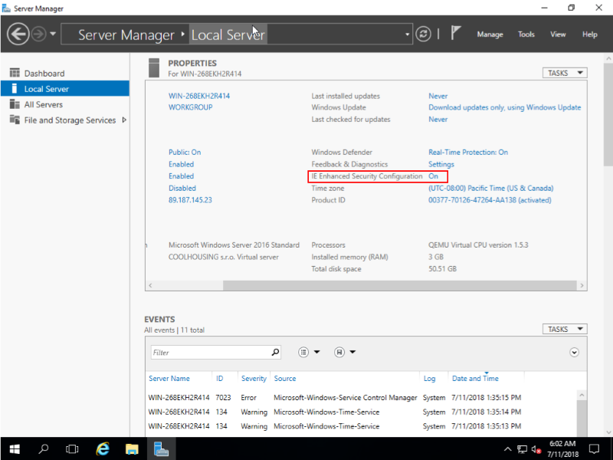Select the 1:35:14 PM Time-Service warning

(x=335, y=412)
